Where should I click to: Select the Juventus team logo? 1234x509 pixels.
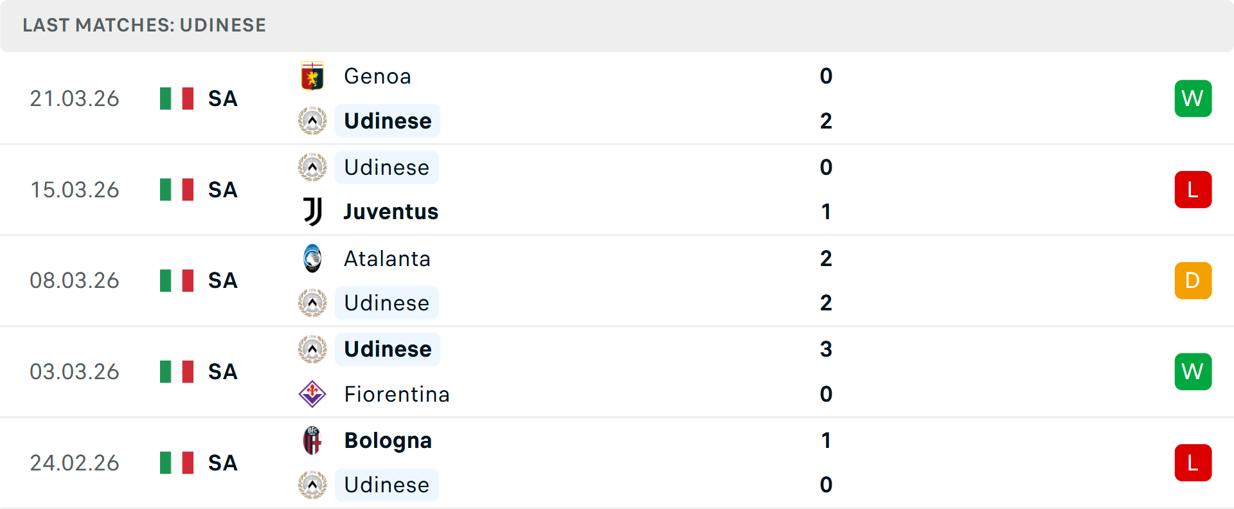[312, 211]
